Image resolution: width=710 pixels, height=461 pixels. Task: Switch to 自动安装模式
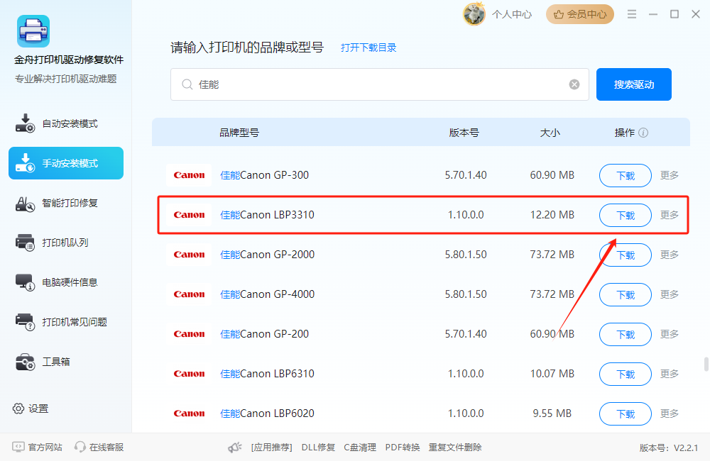click(x=66, y=123)
